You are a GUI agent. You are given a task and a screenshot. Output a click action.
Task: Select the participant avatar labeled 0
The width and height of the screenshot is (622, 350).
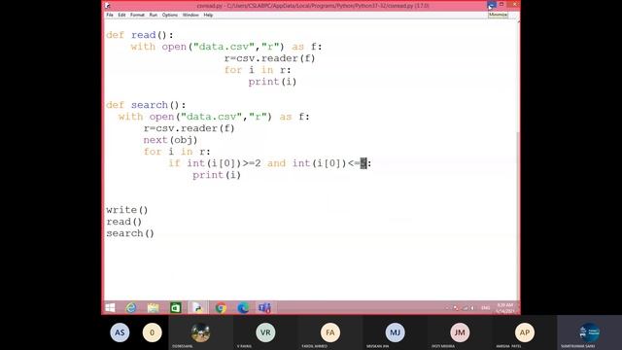point(152,332)
